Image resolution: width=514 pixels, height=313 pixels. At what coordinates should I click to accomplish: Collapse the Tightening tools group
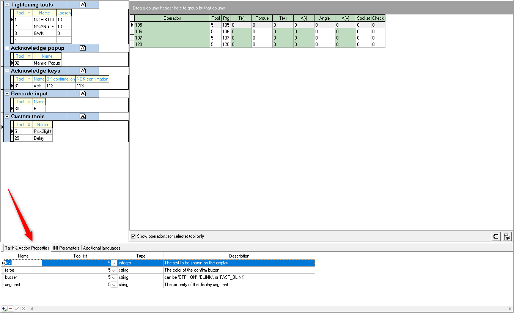(x=7, y=5)
